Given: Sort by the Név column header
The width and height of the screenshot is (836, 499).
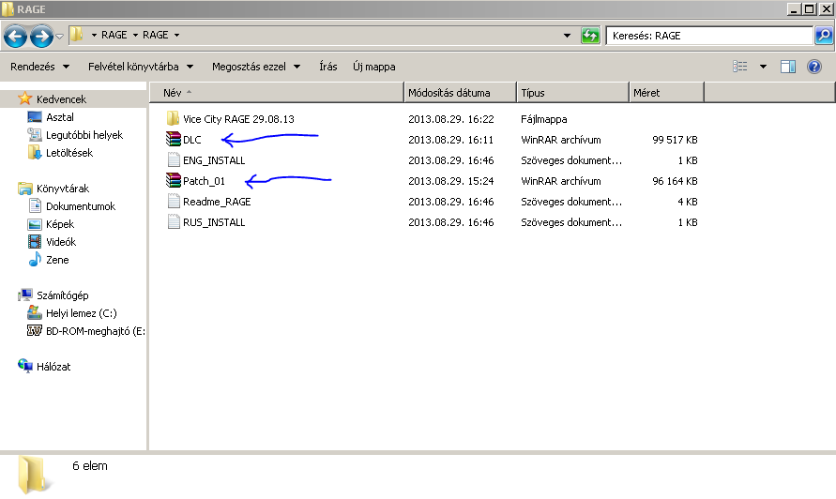Looking at the screenshot, I should [x=276, y=93].
